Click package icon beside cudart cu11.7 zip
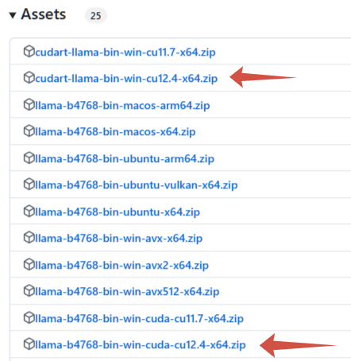The height and width of the screenshot is (361, 351). click(29, 52)
